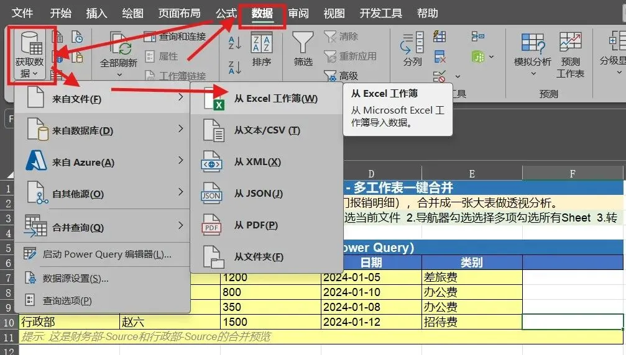The height and width of the screenshot is (355, 626).
Task: Open the 排序 sort dialog
Action: tap(262, 50)
